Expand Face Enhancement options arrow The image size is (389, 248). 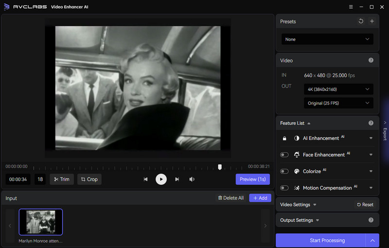click(371, 155)
